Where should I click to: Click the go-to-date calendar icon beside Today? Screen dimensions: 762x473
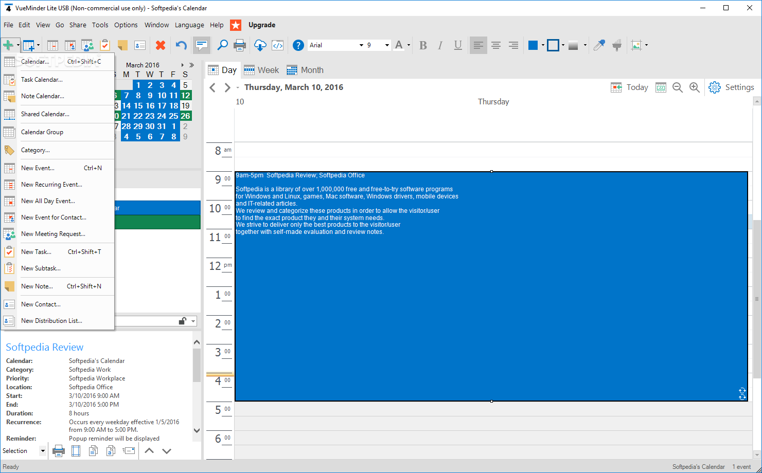661,87
